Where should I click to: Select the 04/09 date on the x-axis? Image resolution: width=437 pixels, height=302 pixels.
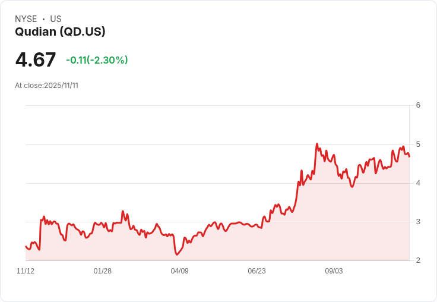point(180,271)
